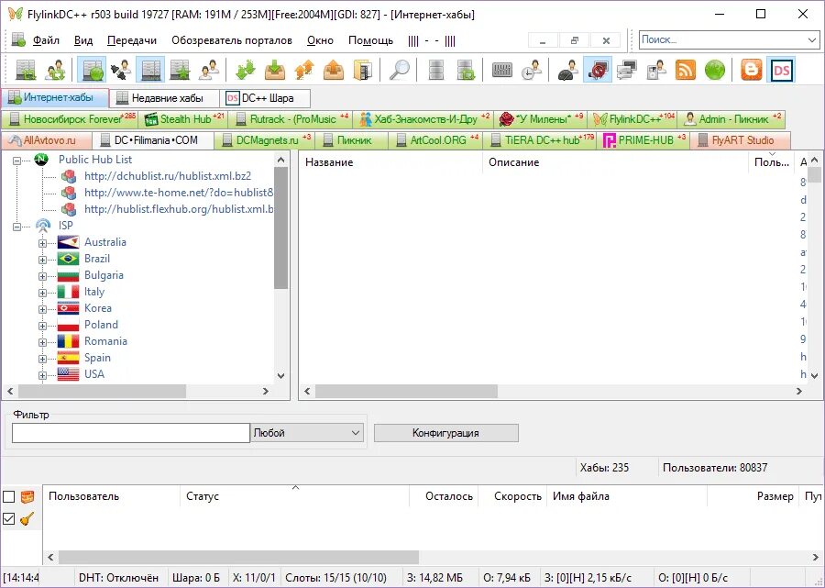Click the open file list folder icon

pos(363,70)
